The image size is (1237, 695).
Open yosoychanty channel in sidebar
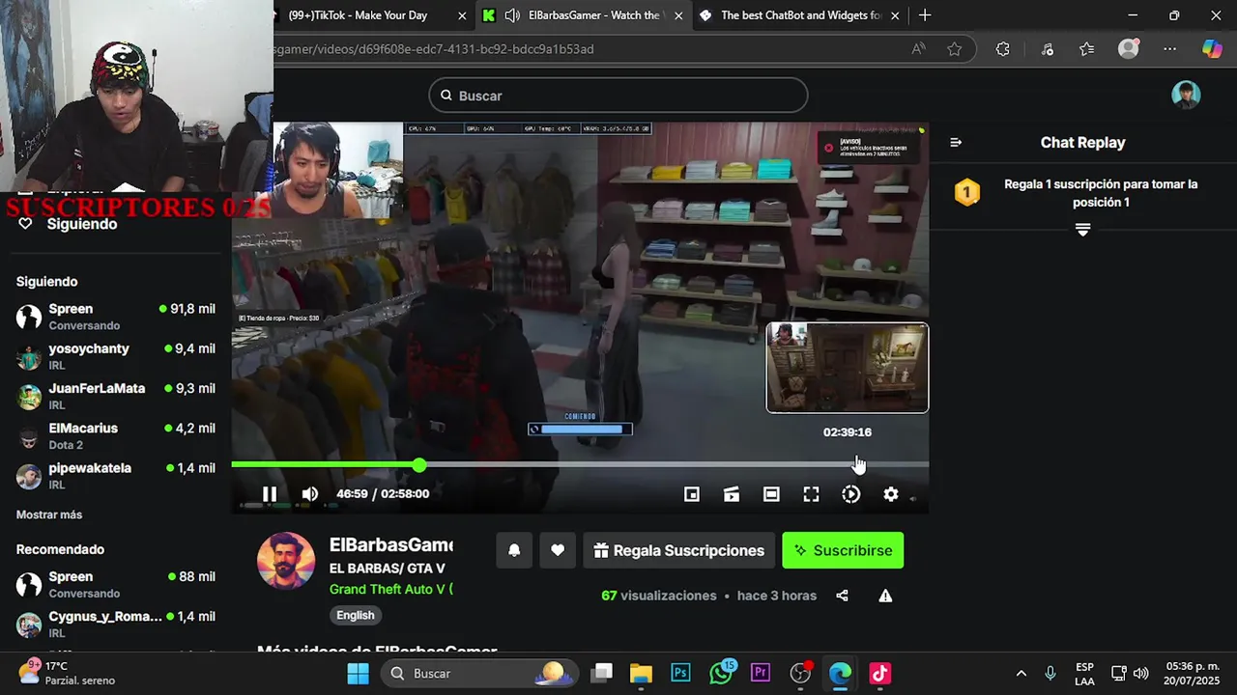(x=116, y=356)
